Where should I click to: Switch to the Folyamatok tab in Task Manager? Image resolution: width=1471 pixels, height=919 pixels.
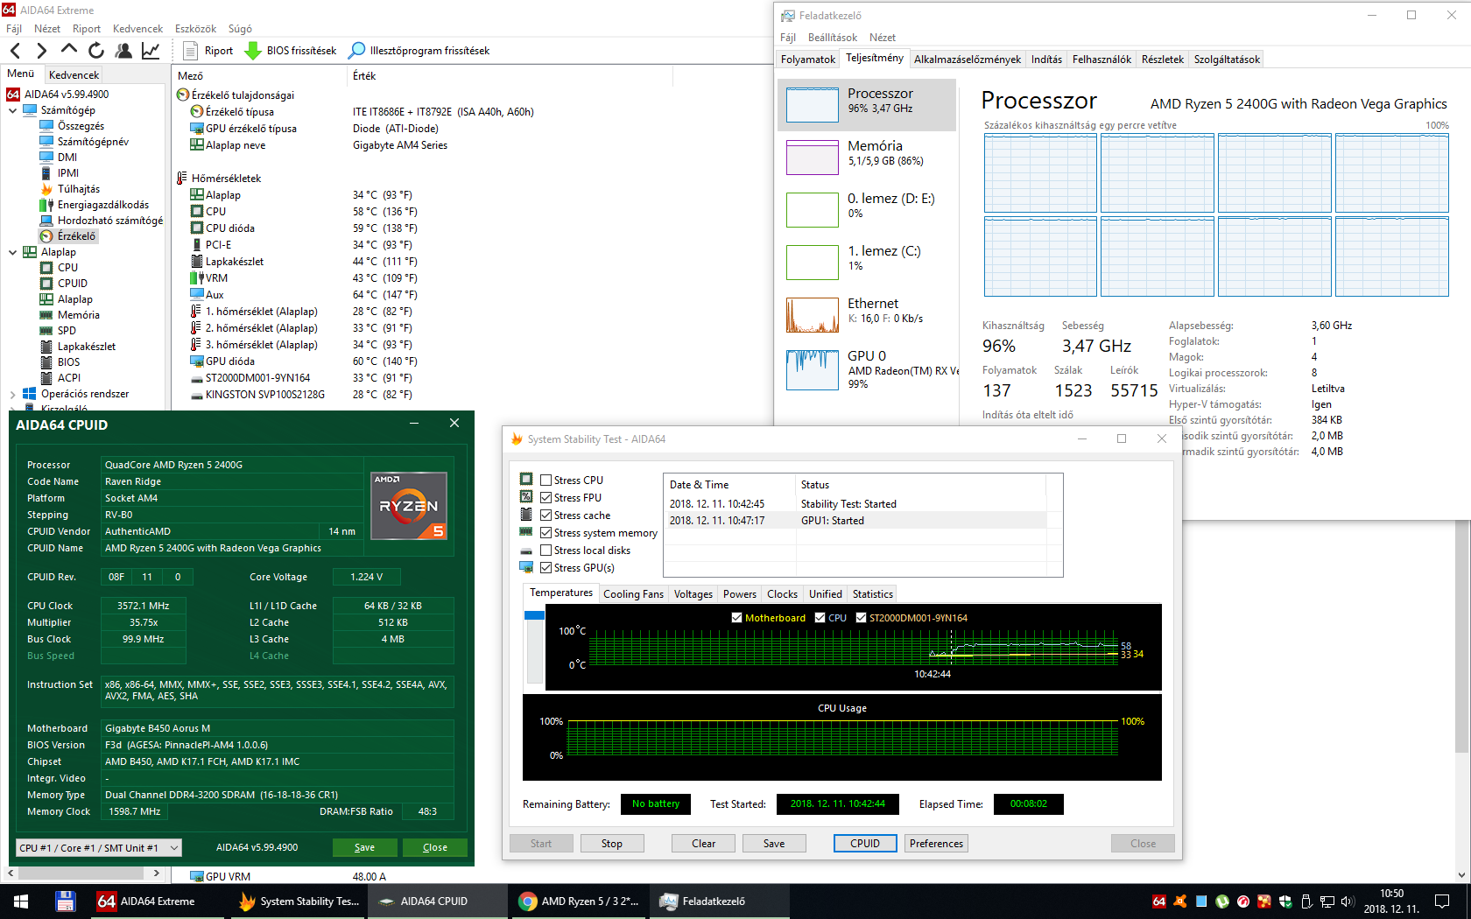click(x=808, y=60)
